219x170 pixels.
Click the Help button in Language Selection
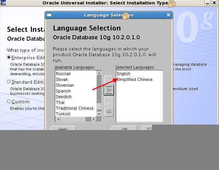click(x=63, y=128)
